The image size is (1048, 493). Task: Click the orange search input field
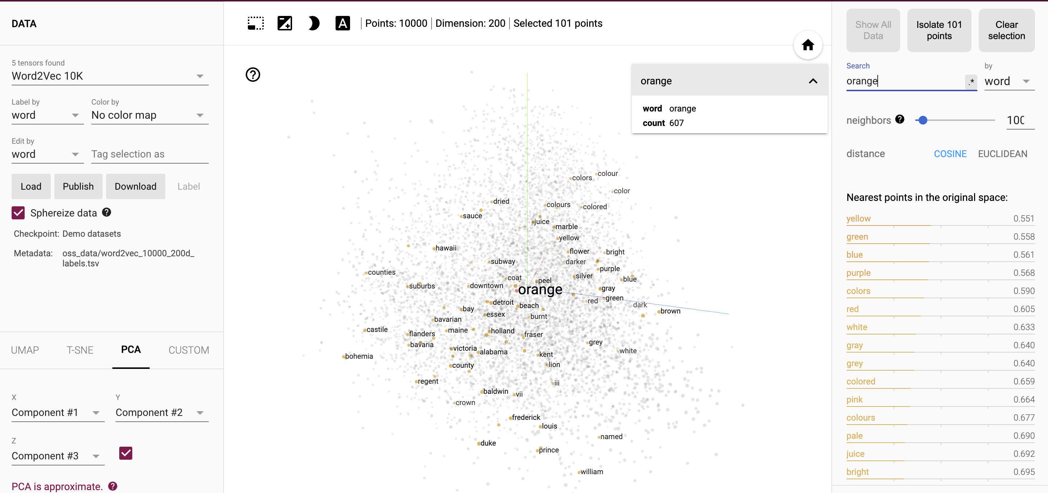tap(906, 81)
